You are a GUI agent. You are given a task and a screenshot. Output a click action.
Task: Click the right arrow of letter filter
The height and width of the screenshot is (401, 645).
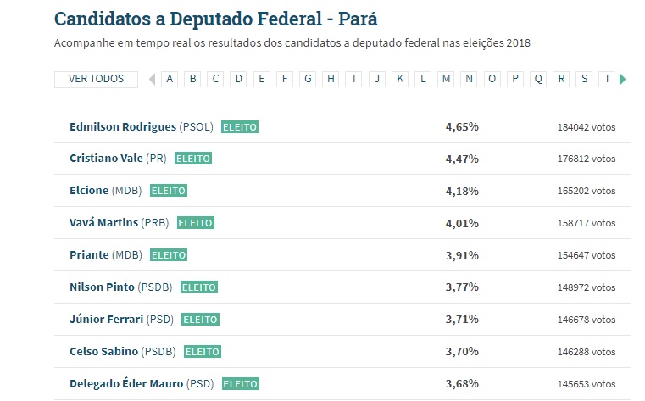coord(623,79)
